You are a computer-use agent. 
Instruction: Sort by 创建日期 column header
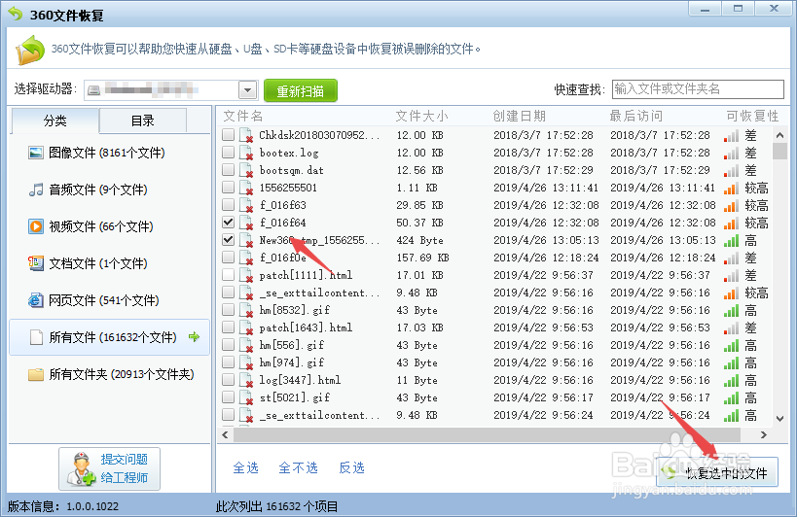click(520, 117)
